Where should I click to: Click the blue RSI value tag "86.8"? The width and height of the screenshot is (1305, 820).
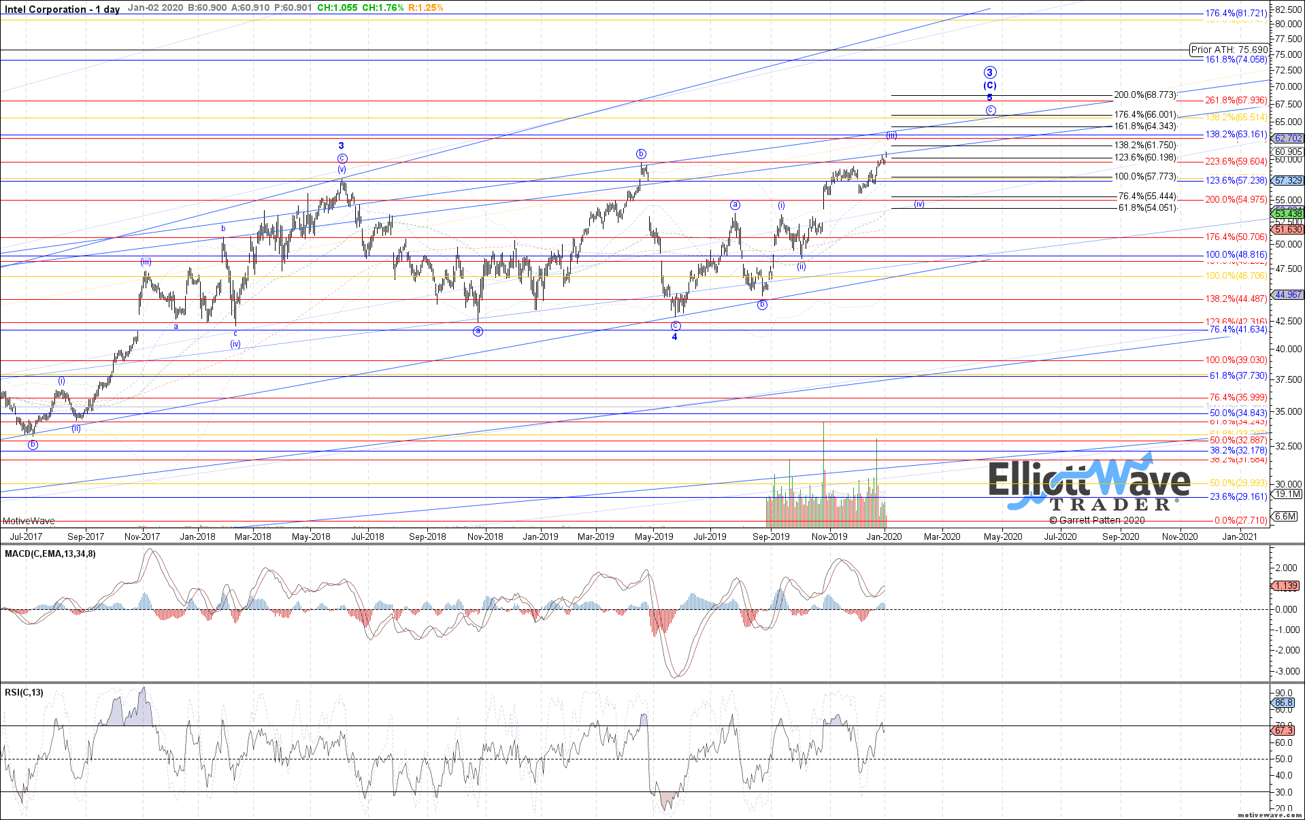coord(1283,703)
